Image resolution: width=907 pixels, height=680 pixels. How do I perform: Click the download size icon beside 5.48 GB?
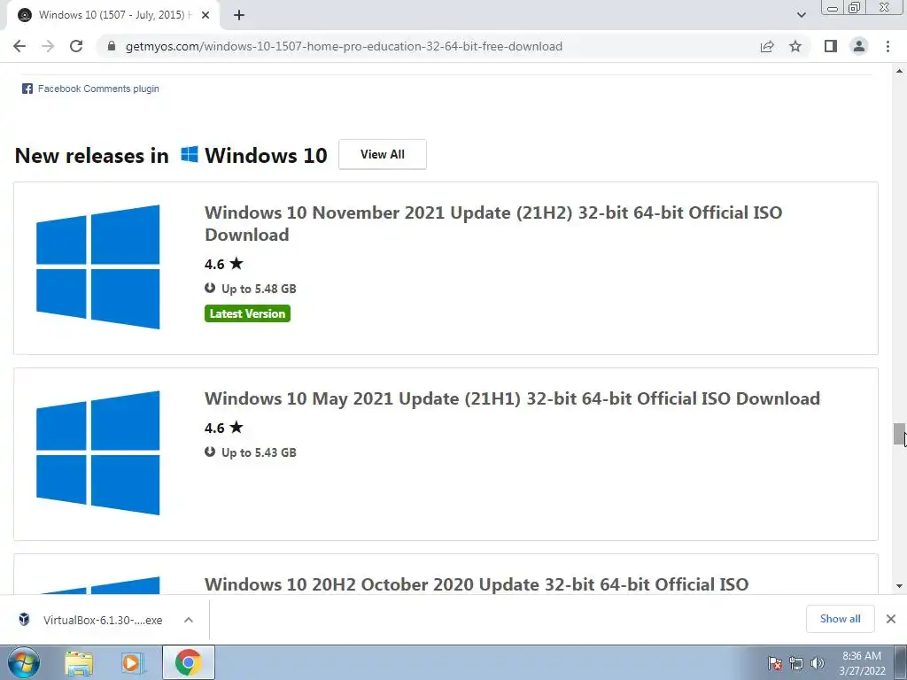(210, 288)
